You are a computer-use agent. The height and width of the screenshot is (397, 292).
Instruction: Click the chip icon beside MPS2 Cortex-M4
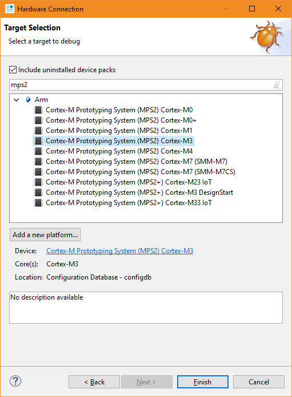[38, 151]
